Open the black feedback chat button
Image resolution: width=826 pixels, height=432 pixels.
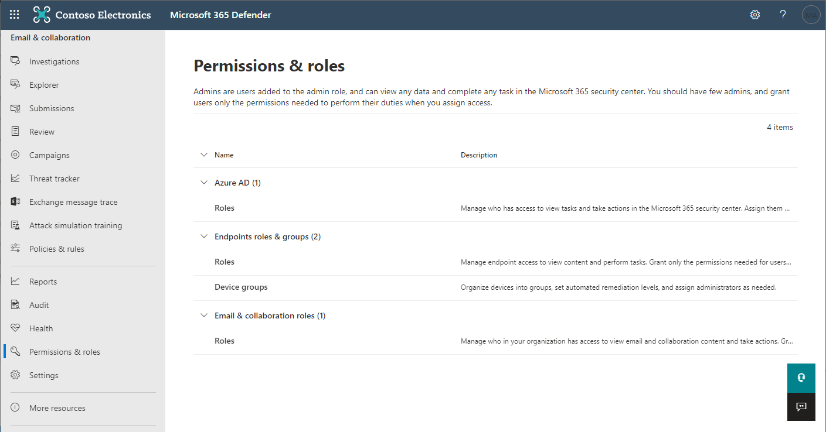coord(801,407)
